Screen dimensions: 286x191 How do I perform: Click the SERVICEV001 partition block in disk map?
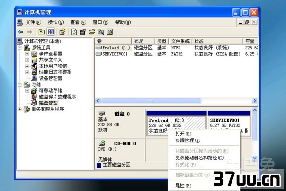(229, 123)
